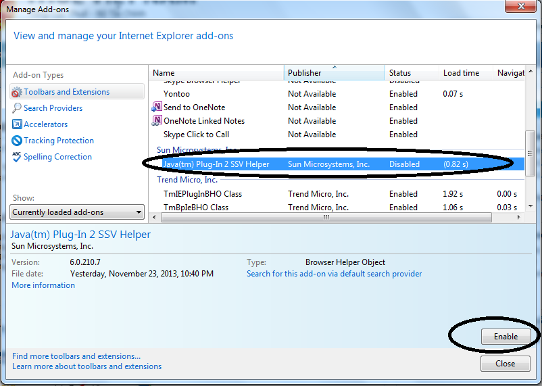Open the More information link
This screenshot has height=386, width=542.
tap(43, 285)
